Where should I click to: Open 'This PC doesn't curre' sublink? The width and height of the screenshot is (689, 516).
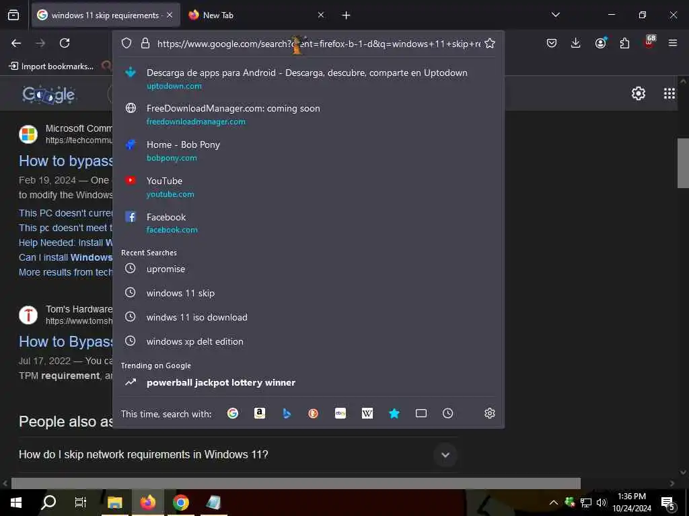coord(65,213)
